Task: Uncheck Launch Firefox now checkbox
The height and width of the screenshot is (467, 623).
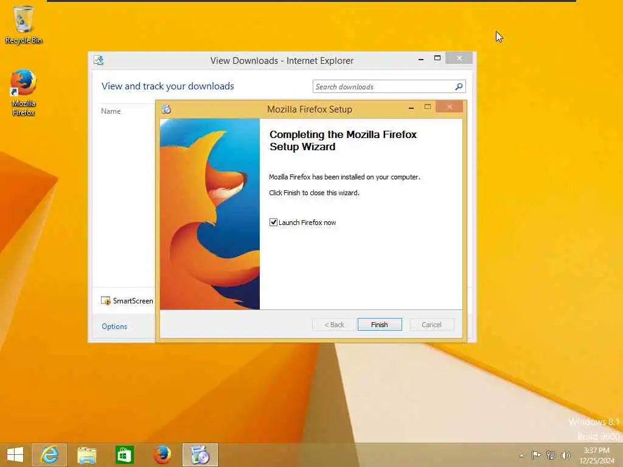Action: click(x=273, y=222)
